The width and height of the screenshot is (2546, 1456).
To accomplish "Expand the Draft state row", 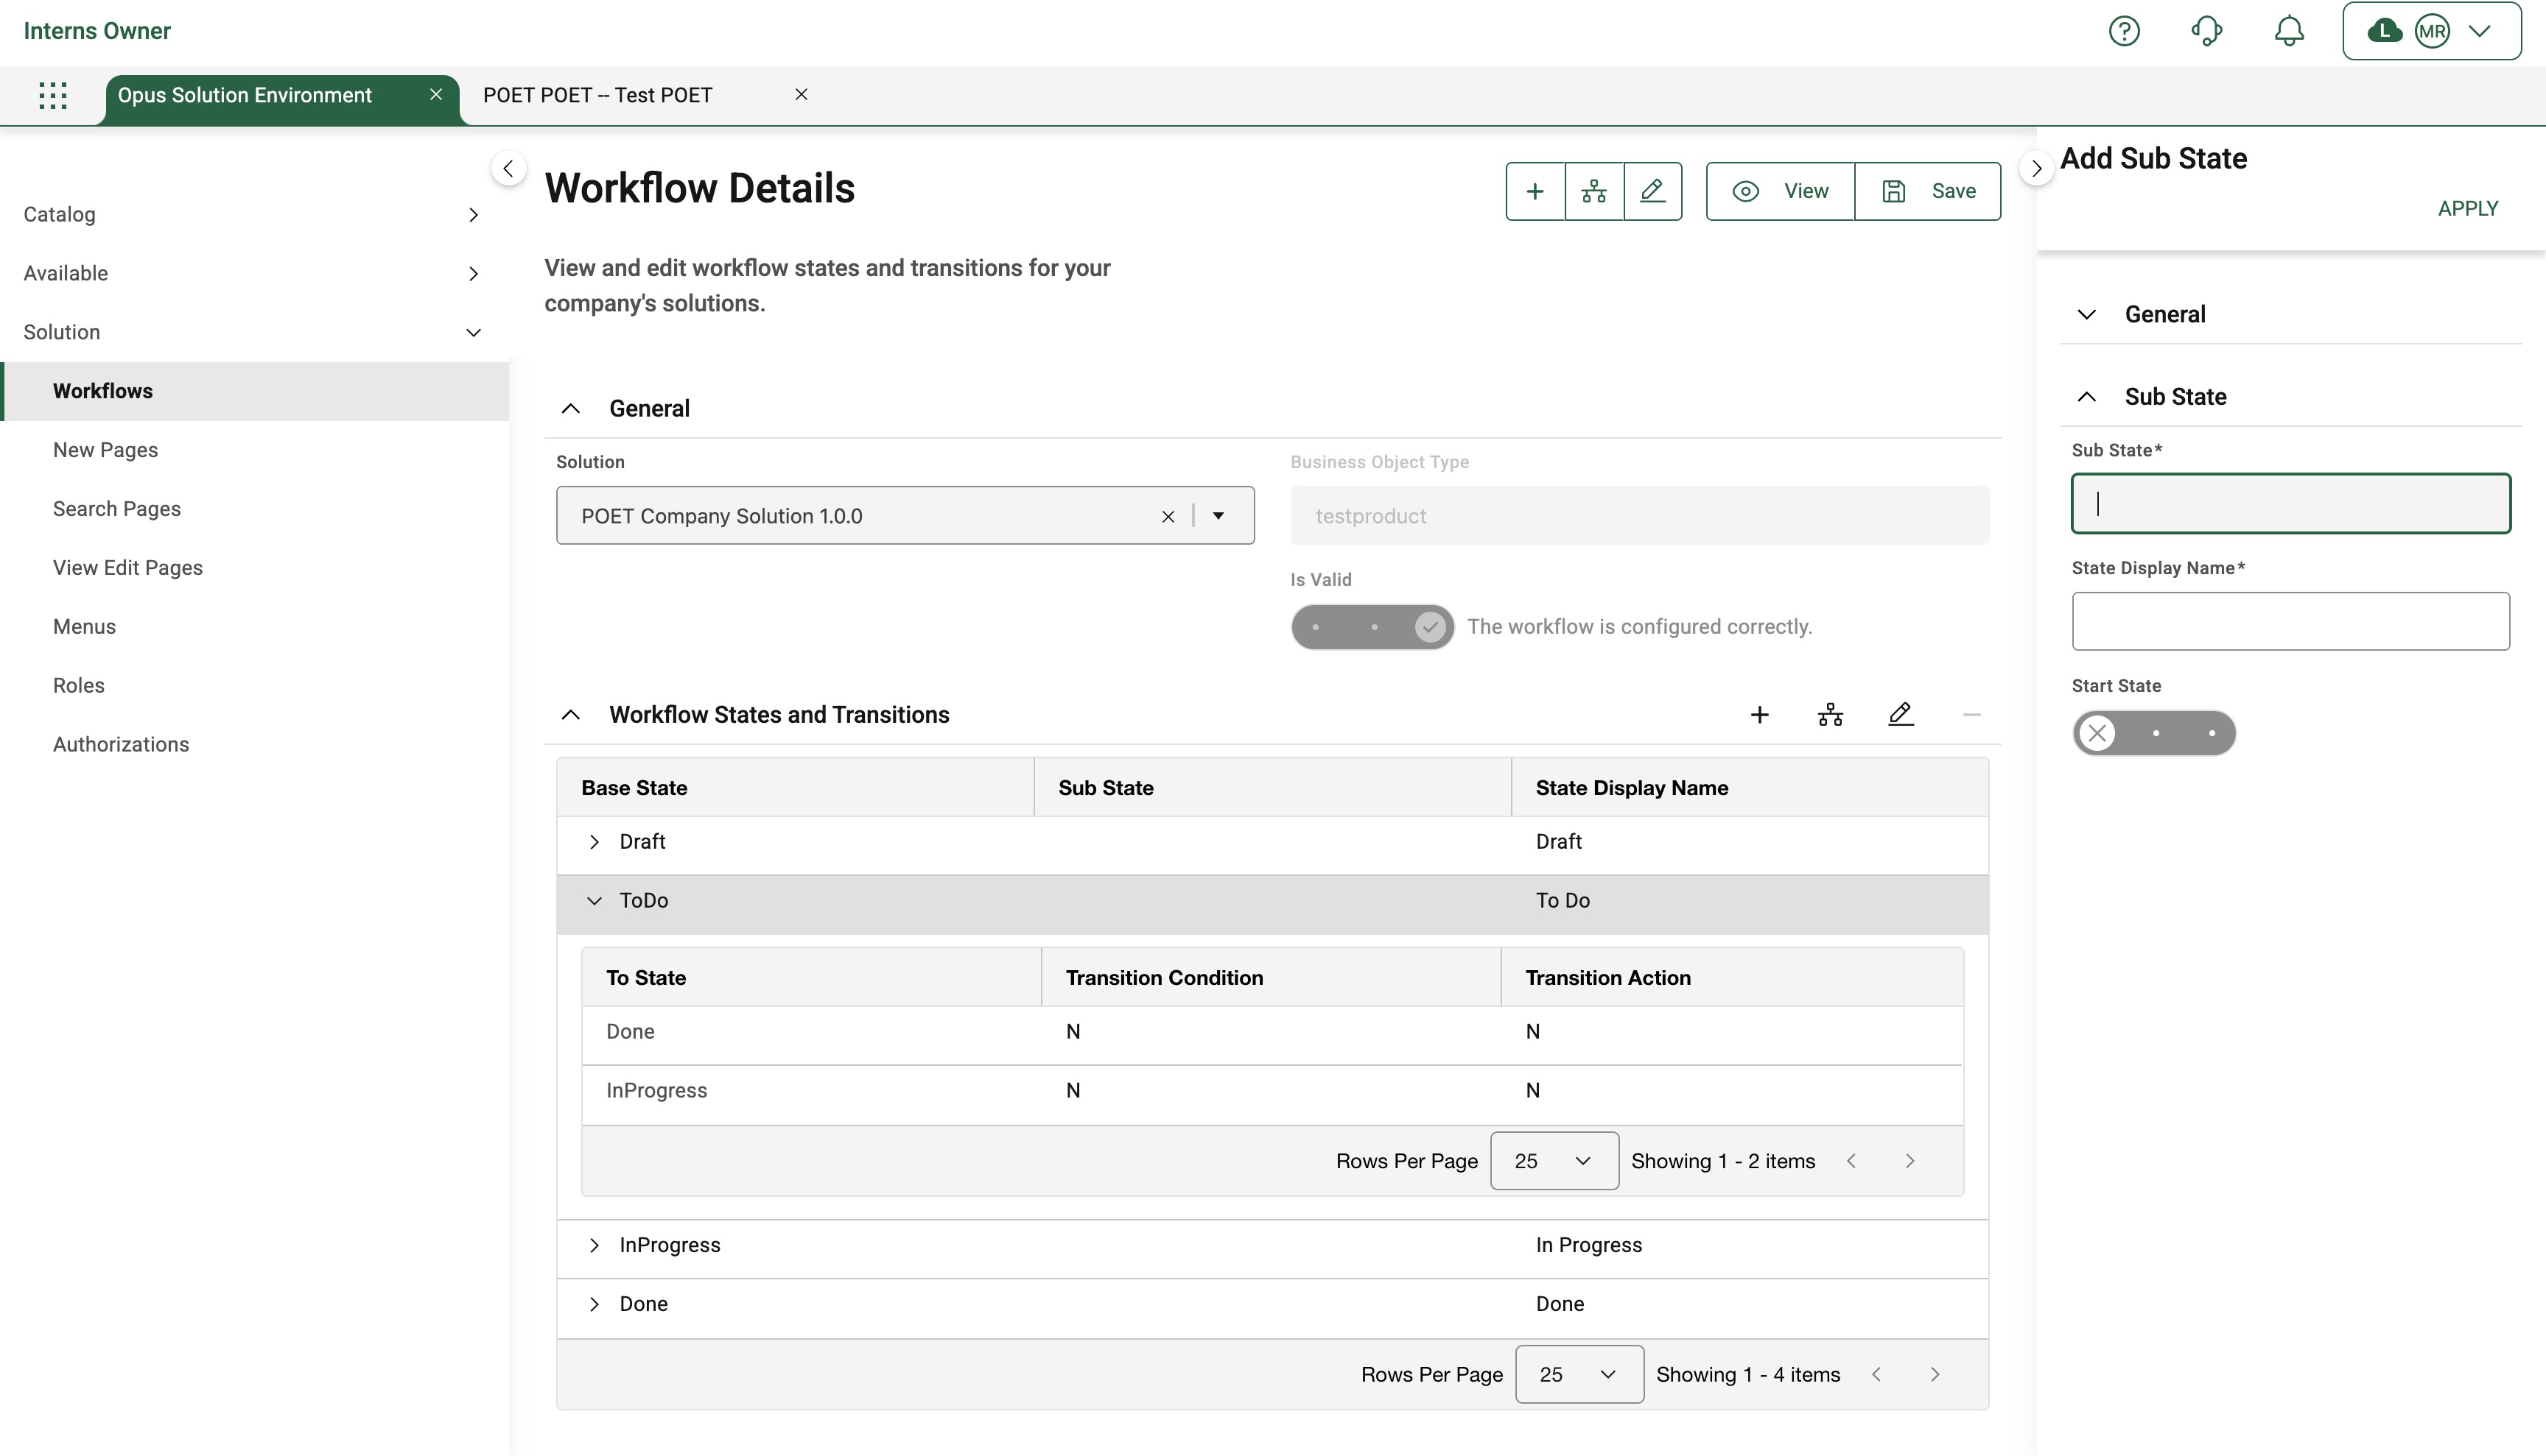I will click(595, 842).
